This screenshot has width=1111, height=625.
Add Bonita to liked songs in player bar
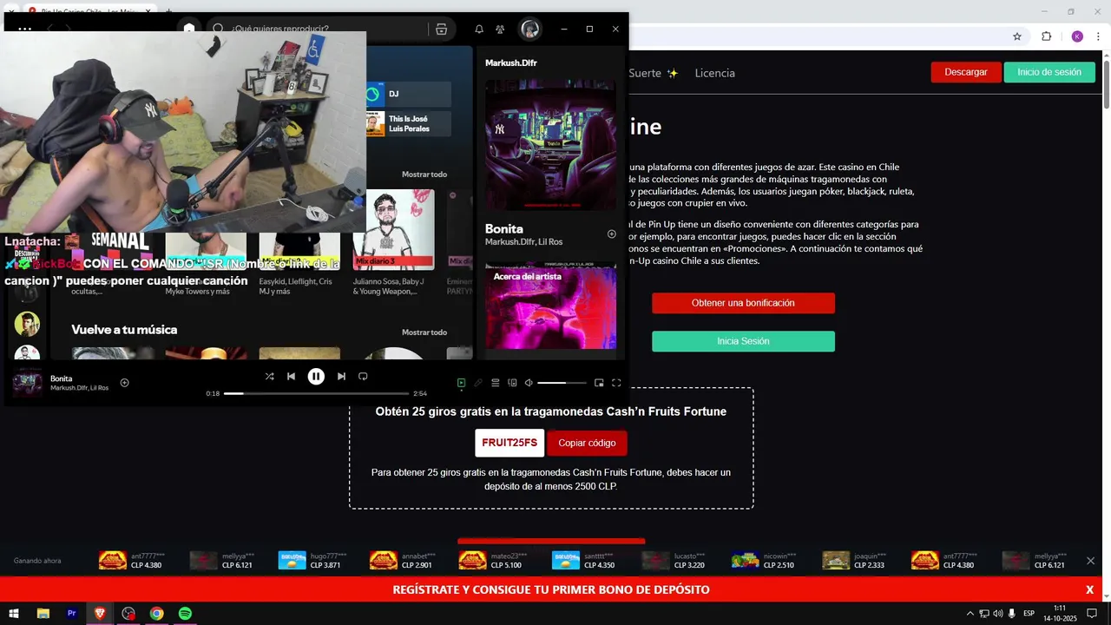(x=124, y=383)
